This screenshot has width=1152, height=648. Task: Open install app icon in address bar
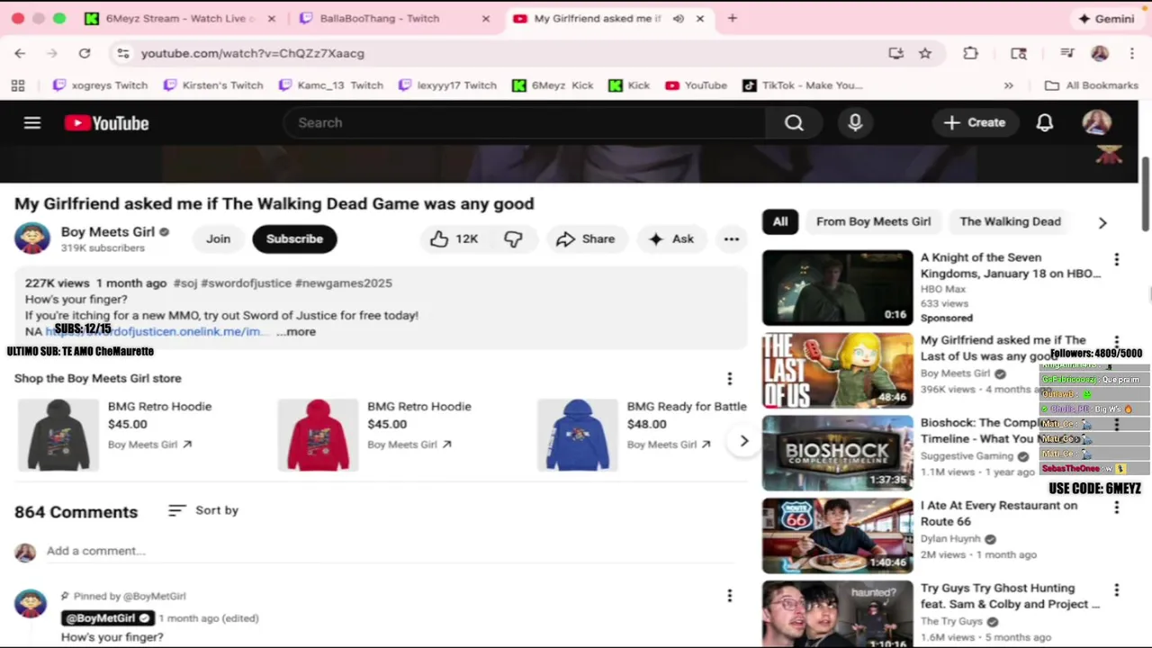(895, 53)
